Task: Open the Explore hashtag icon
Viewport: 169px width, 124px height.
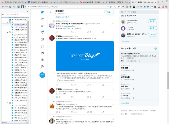Action: [x=42, y=26]
